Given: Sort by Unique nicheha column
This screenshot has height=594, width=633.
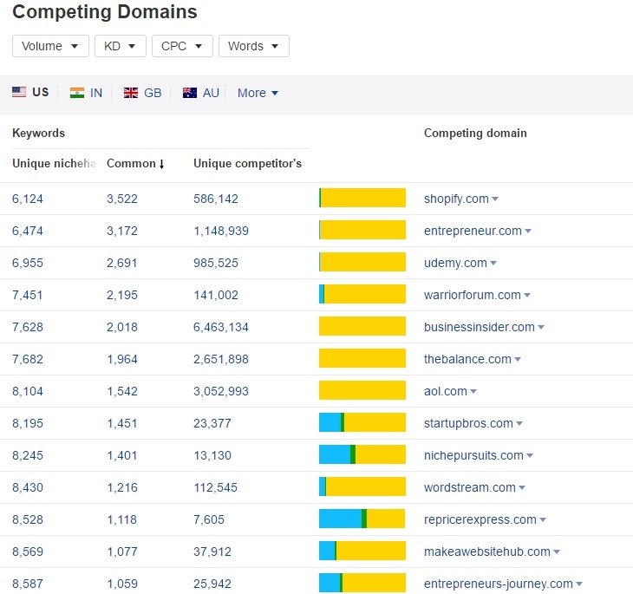Looking at the screenshot, I should click(54, 164).
